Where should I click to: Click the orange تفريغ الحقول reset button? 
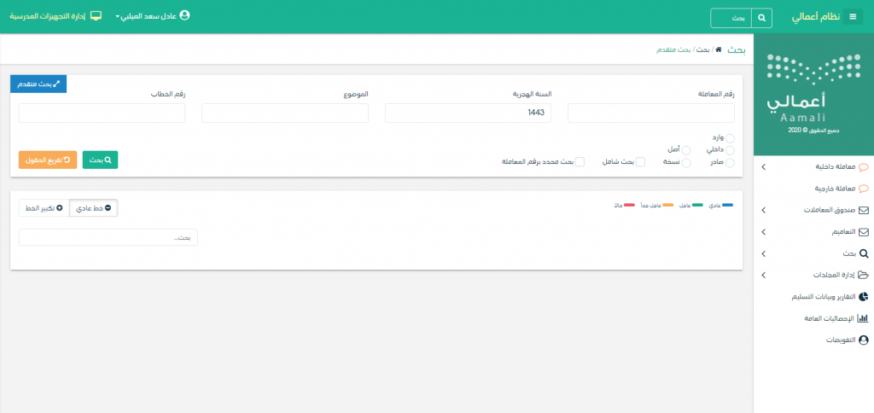(x=48, y=160)
